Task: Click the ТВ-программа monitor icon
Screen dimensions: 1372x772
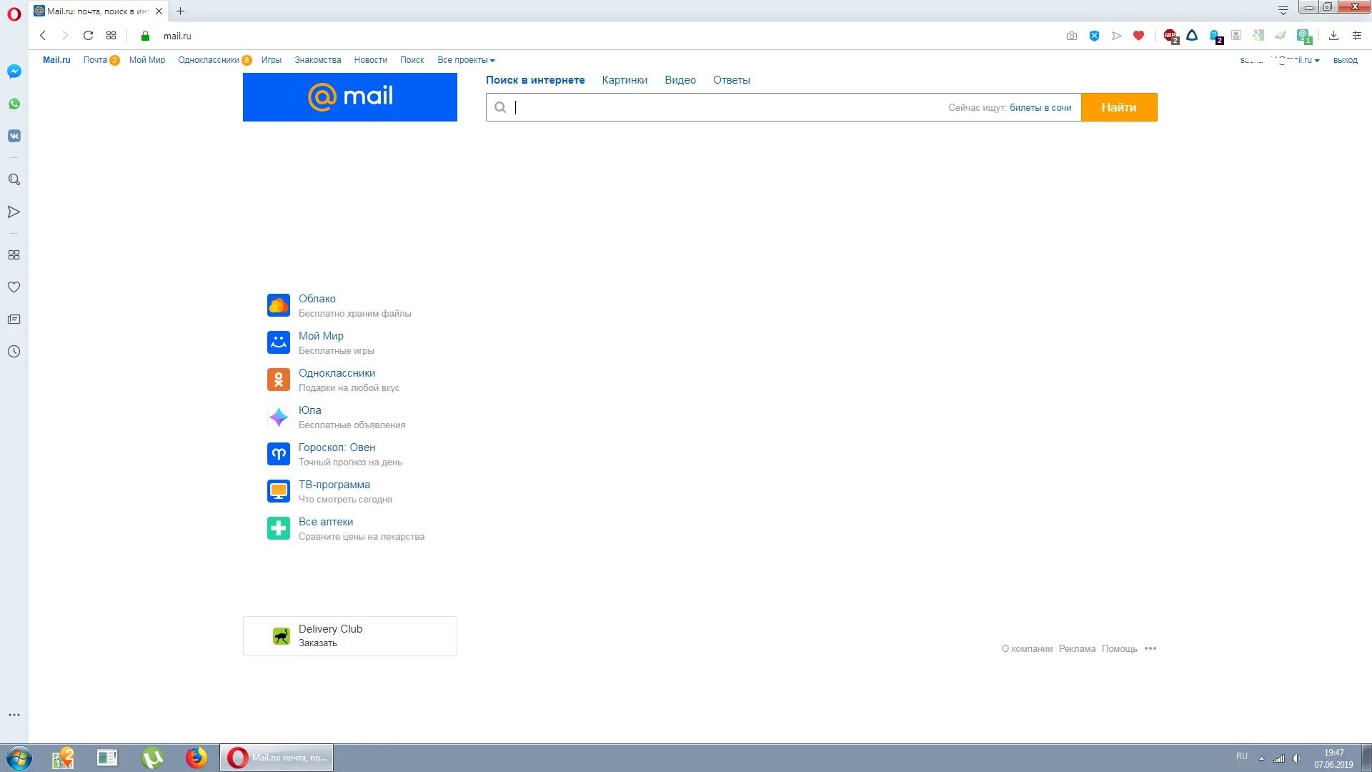Action: 279,491
